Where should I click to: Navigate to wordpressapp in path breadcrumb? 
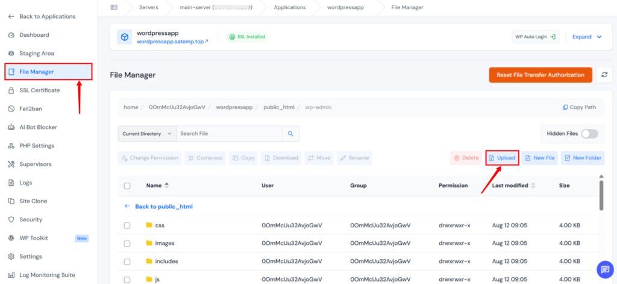(234, 107)
